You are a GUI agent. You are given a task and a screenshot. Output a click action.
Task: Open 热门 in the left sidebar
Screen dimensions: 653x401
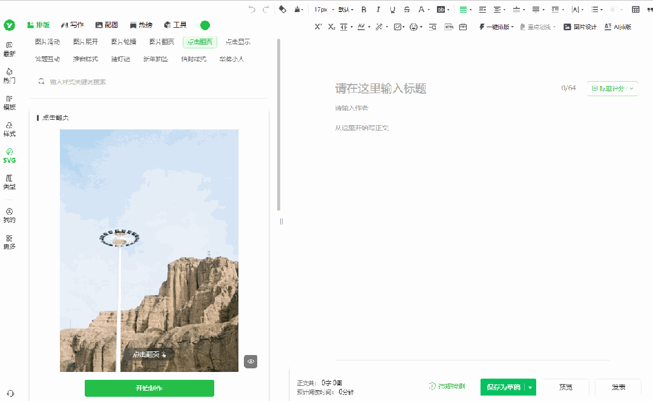9,76
